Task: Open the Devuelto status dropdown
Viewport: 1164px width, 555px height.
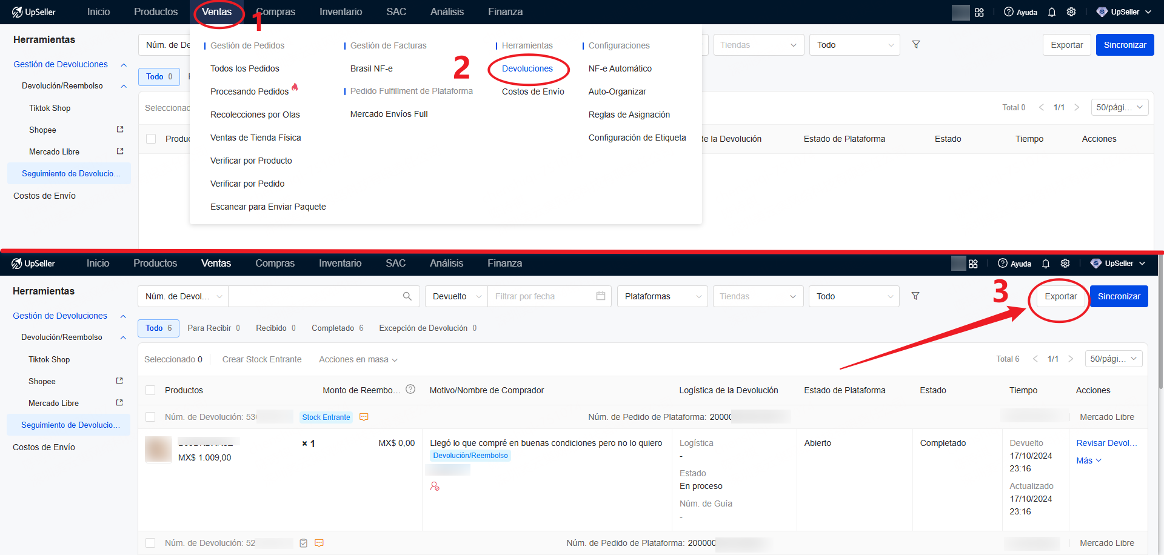Action: (x=456, y=296)
